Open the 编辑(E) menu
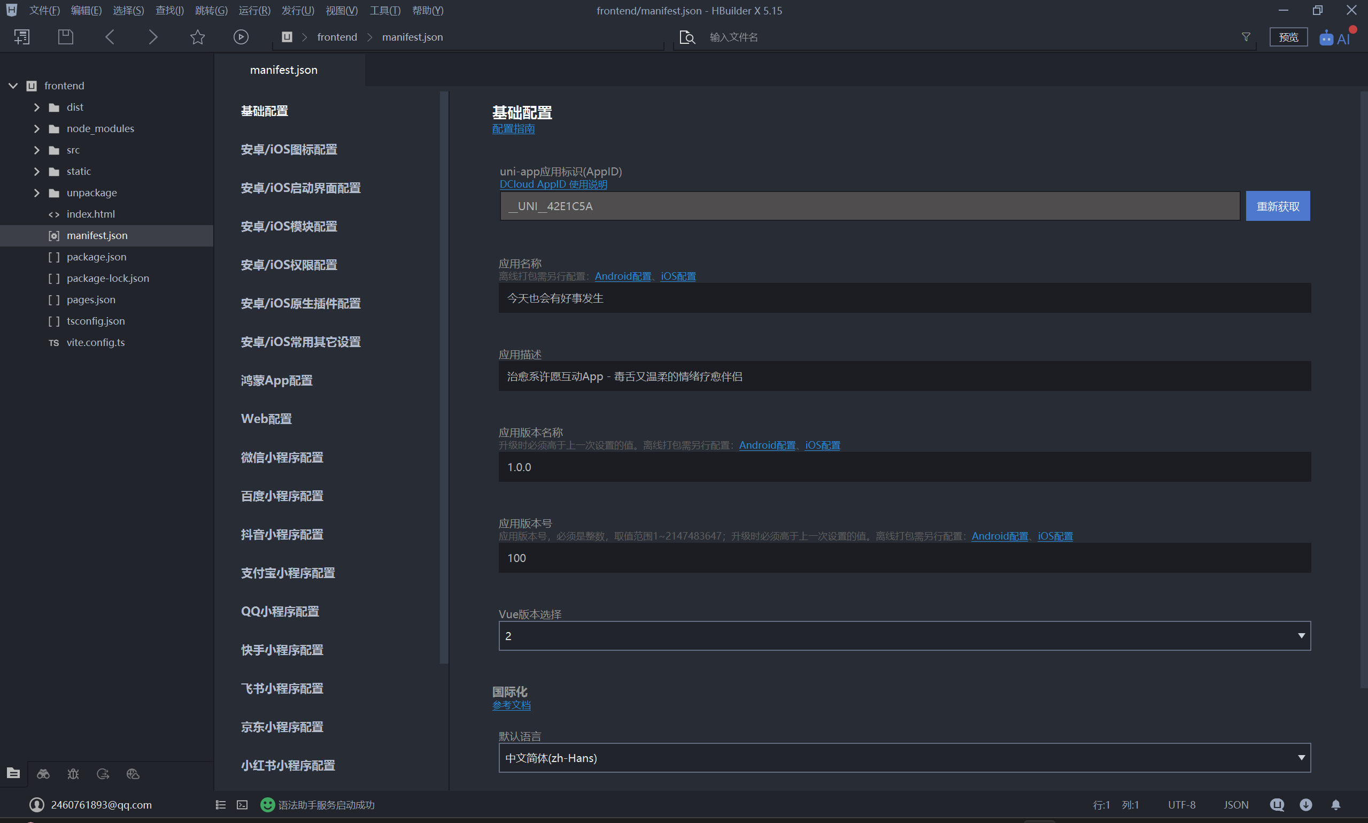This screenshot has width=1368, height=823. [x=86, y=11]
